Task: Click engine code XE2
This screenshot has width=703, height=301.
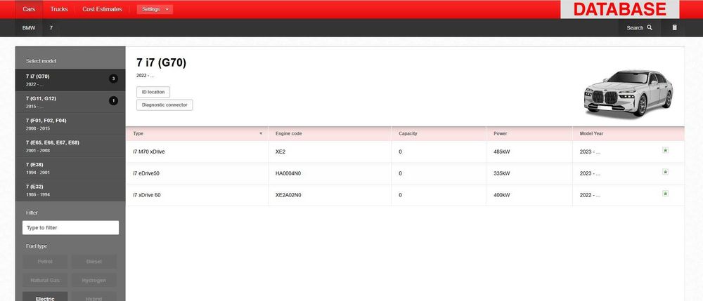Action: click(280, 152)
